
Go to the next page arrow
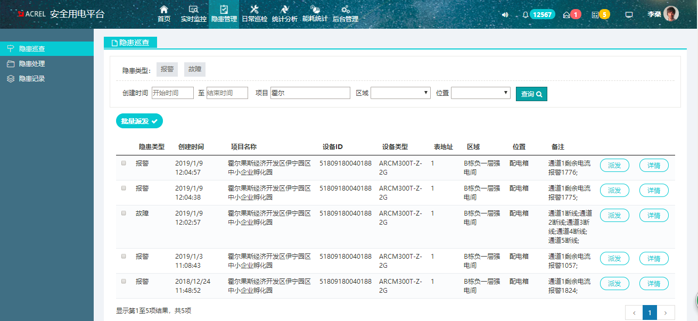(666, 313)
